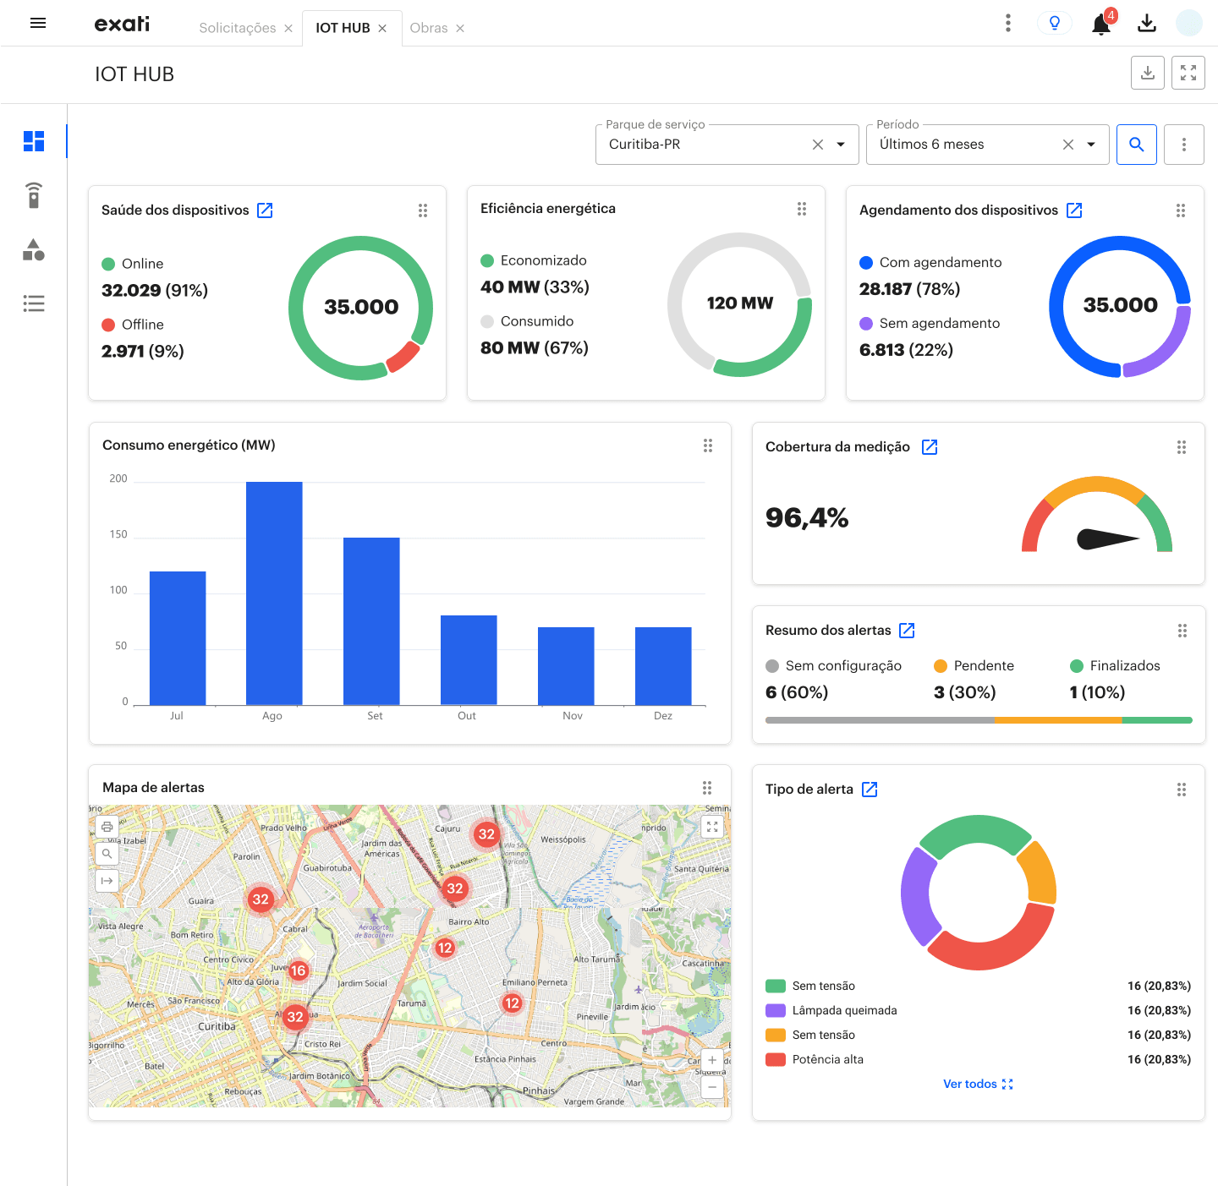Select the dashboard sidebar icon
Image resolution: width=1218 pixels, height=1186 pixels.
(x=34, y=141)
